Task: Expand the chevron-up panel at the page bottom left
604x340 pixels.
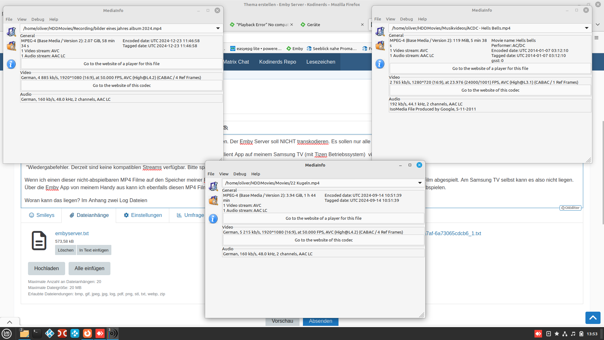Action: pyautogui.click(x=10, y=322)
